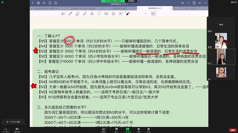The height and width of the screenshot is (133, 238).
Task: Click the line 【N1】掌握至少10000个单词
Action: point(118,61)
